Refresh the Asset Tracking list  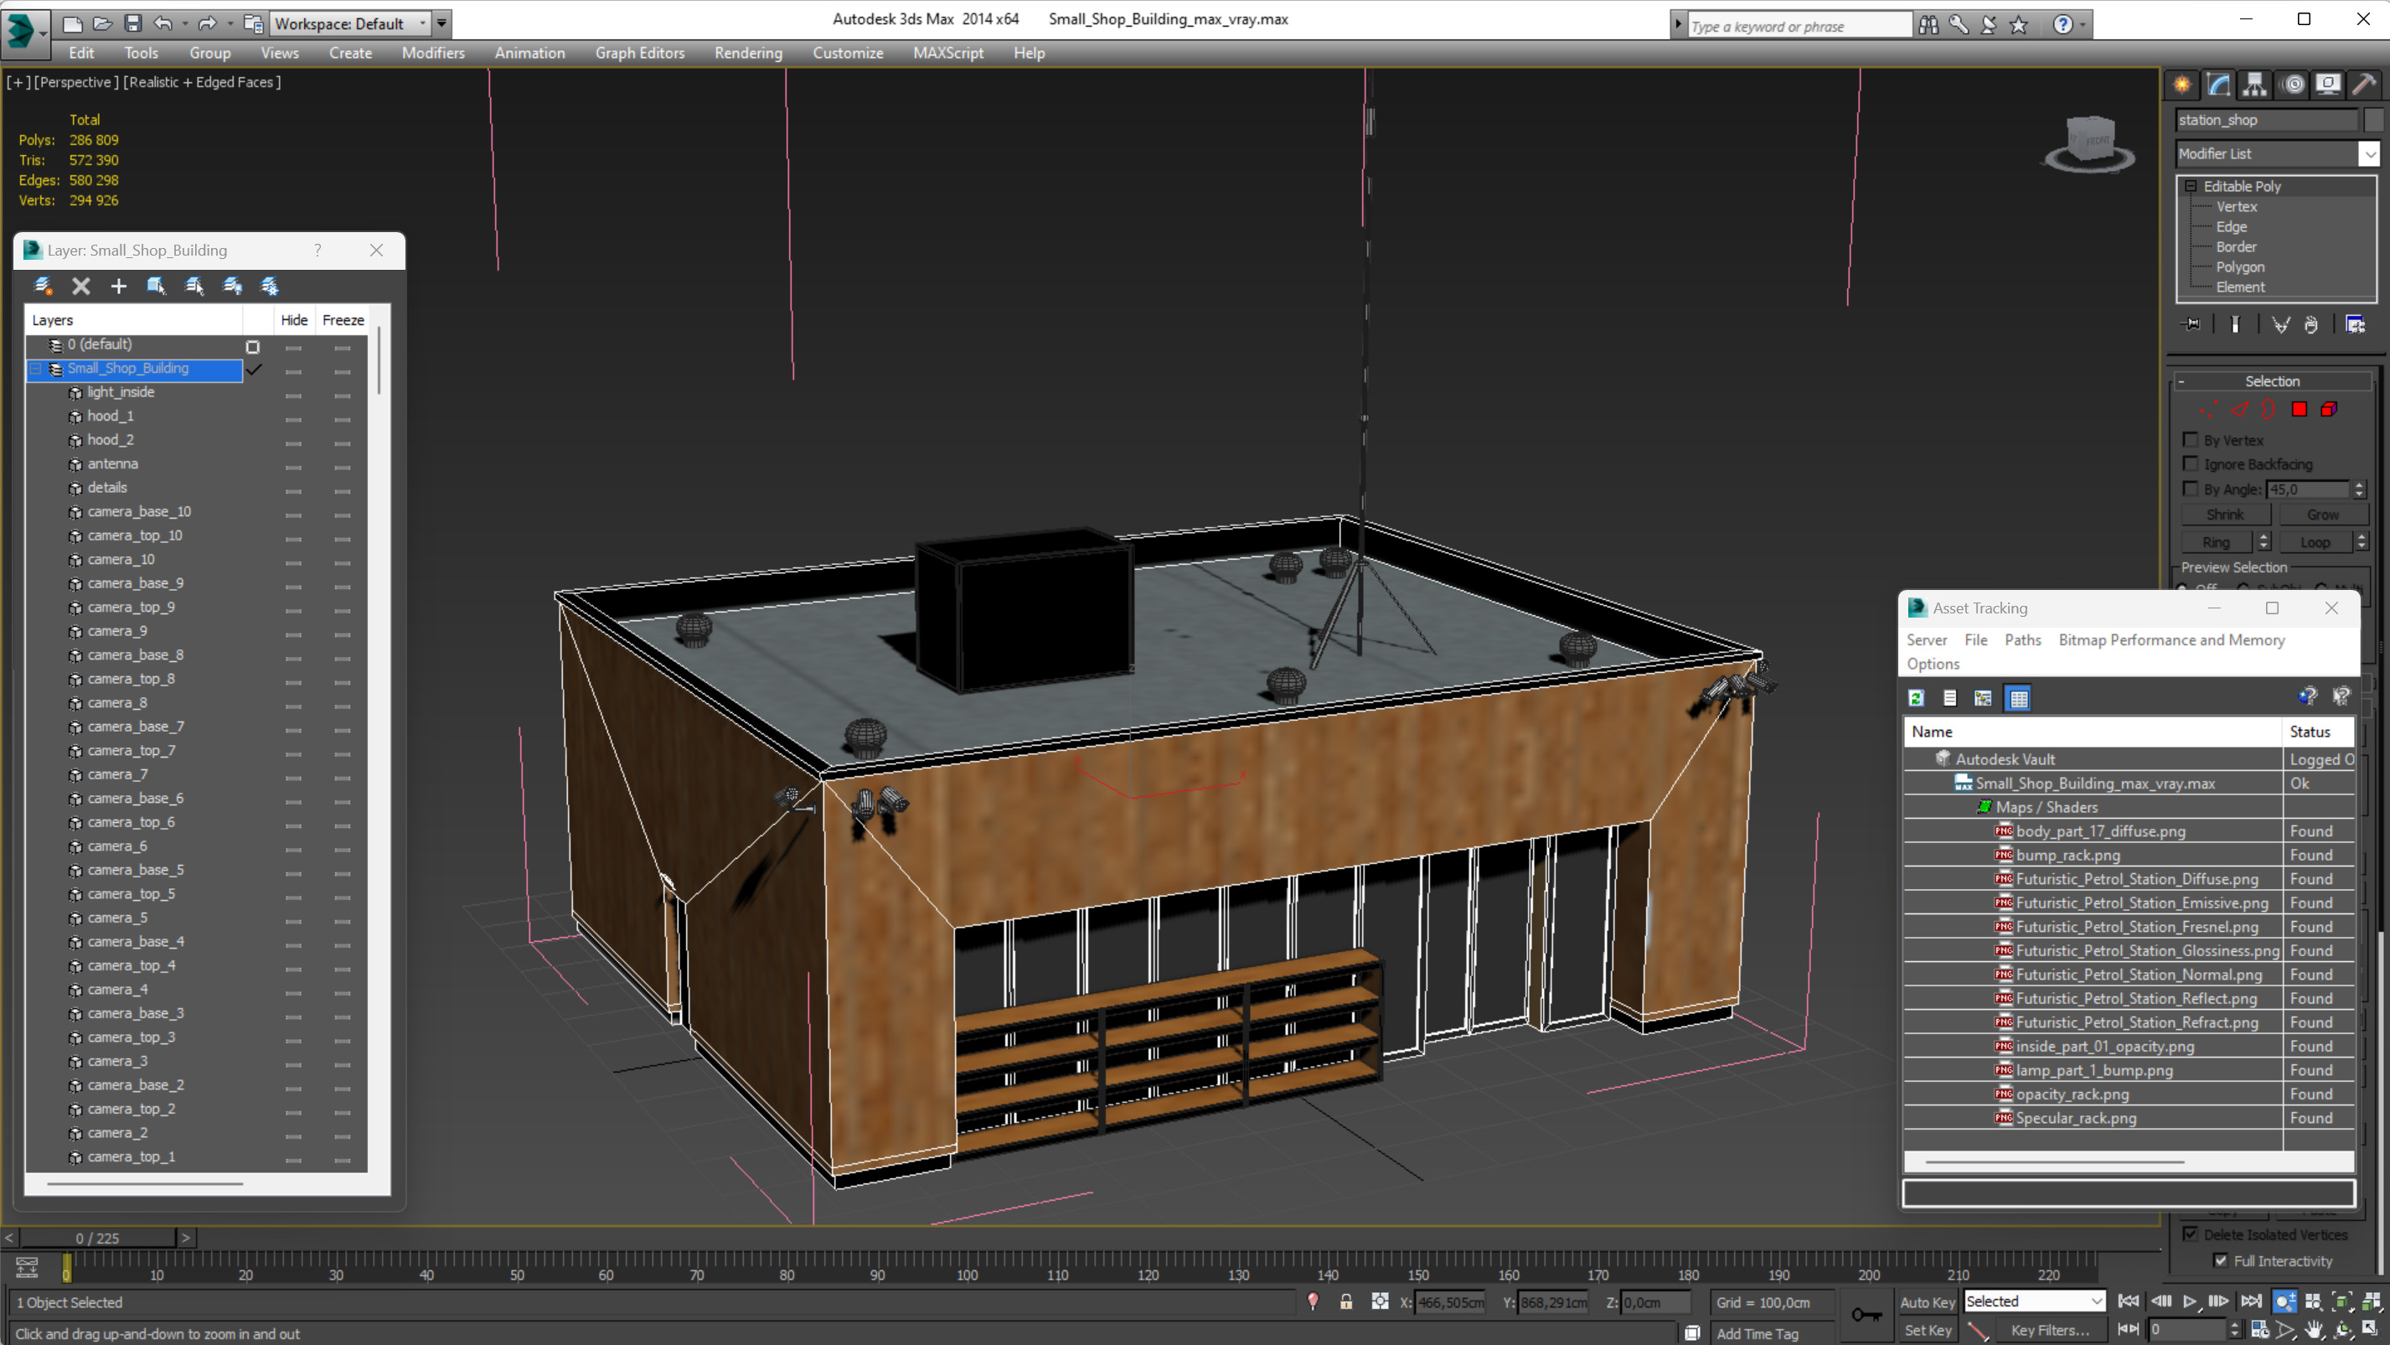[x=1916, y=698]
